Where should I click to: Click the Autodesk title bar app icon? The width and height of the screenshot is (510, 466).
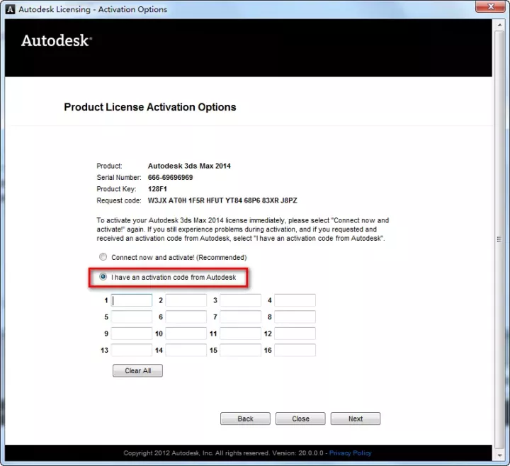(x=11, y=10)
